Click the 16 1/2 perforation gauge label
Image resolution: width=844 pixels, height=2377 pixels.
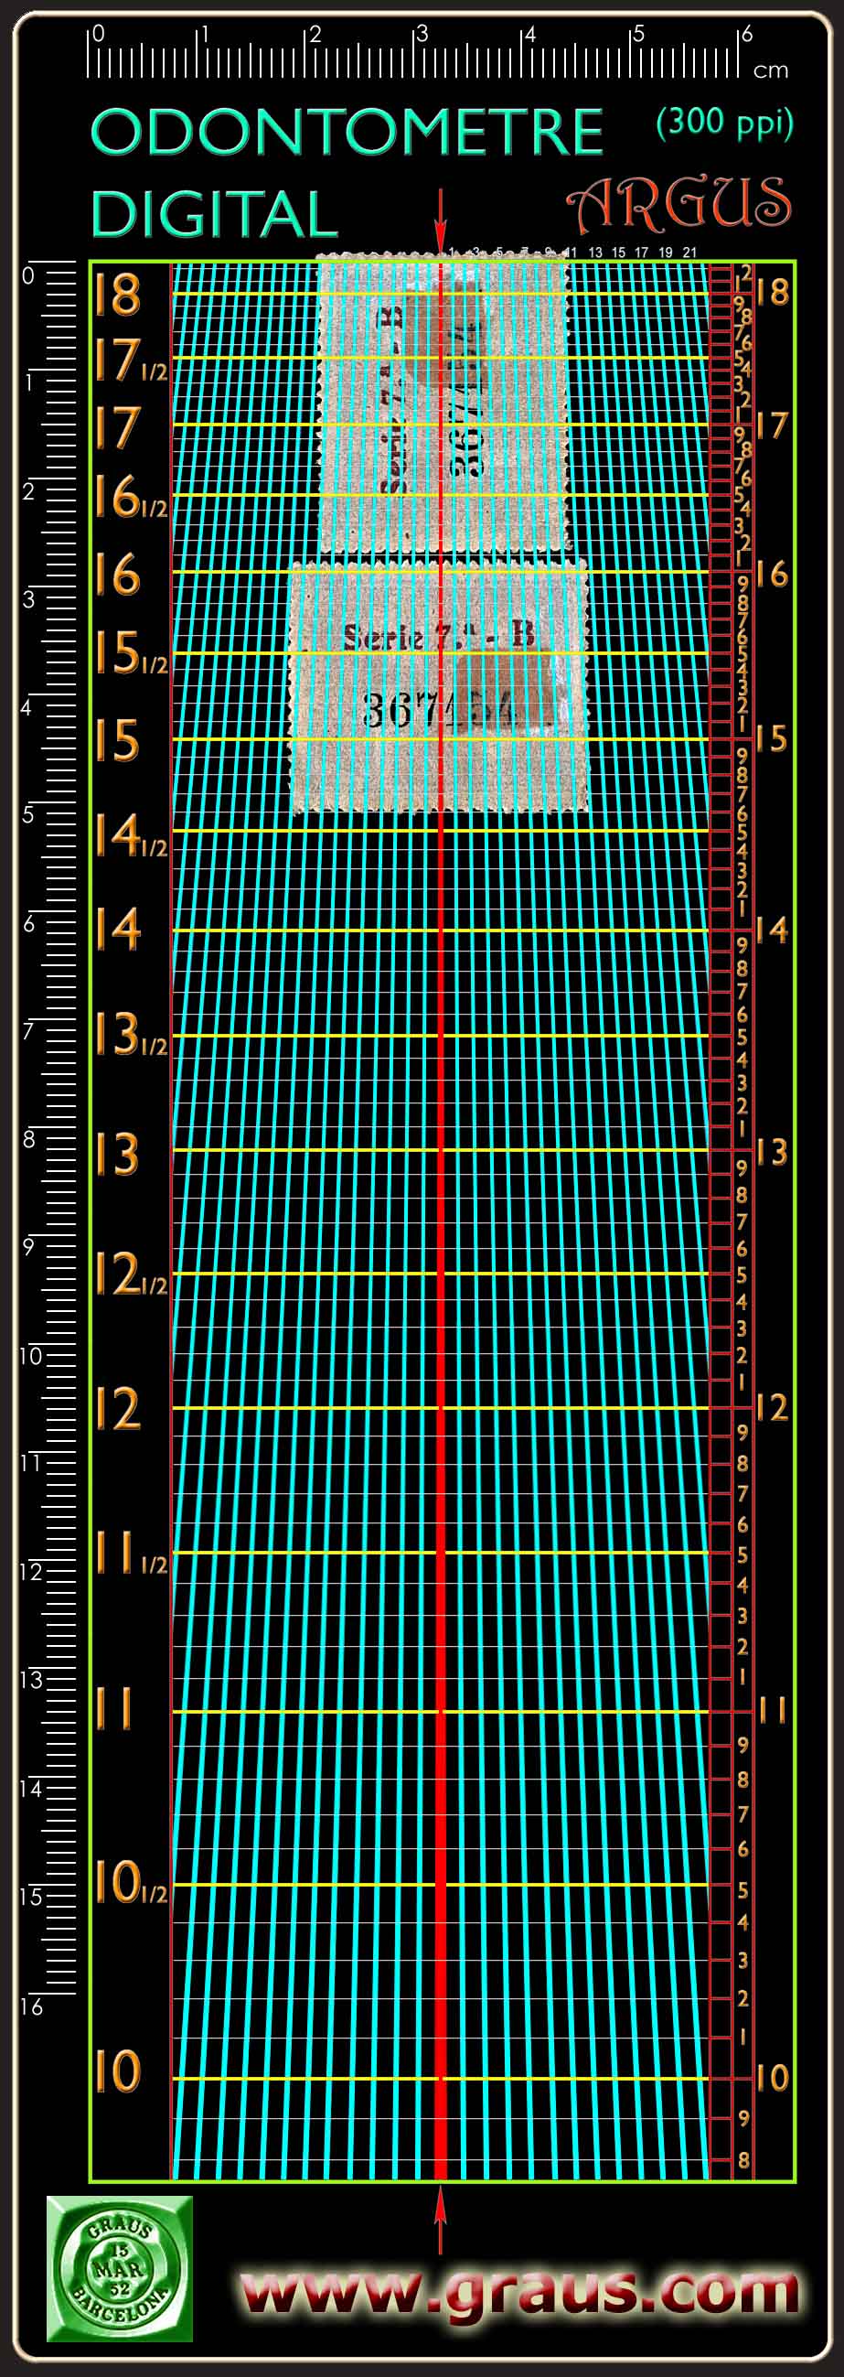(131, 497)
